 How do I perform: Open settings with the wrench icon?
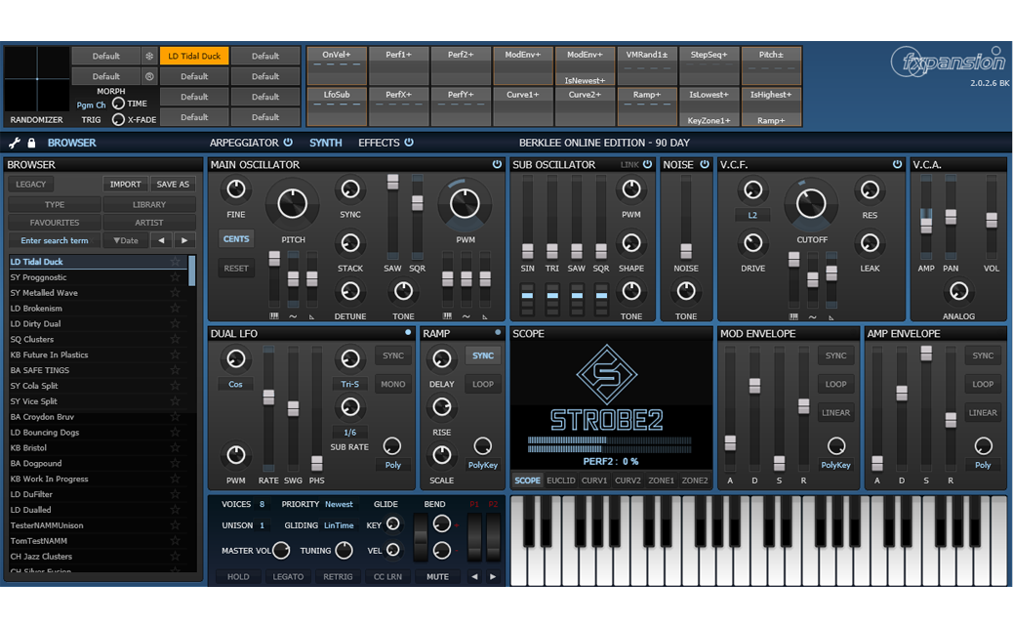(15, 143)
